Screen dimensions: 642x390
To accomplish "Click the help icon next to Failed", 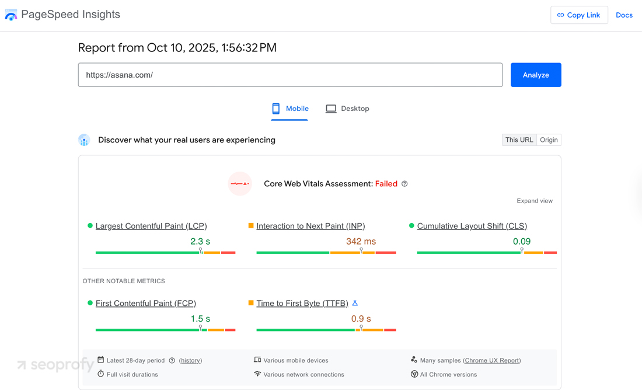I will pos(404,183).
